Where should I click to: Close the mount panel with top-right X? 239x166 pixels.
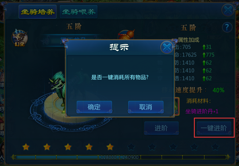[x=228, y=10]
